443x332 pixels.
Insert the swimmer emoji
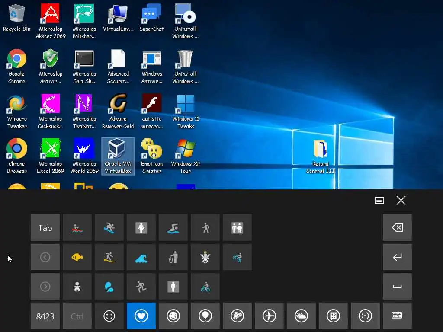point(173,227)
